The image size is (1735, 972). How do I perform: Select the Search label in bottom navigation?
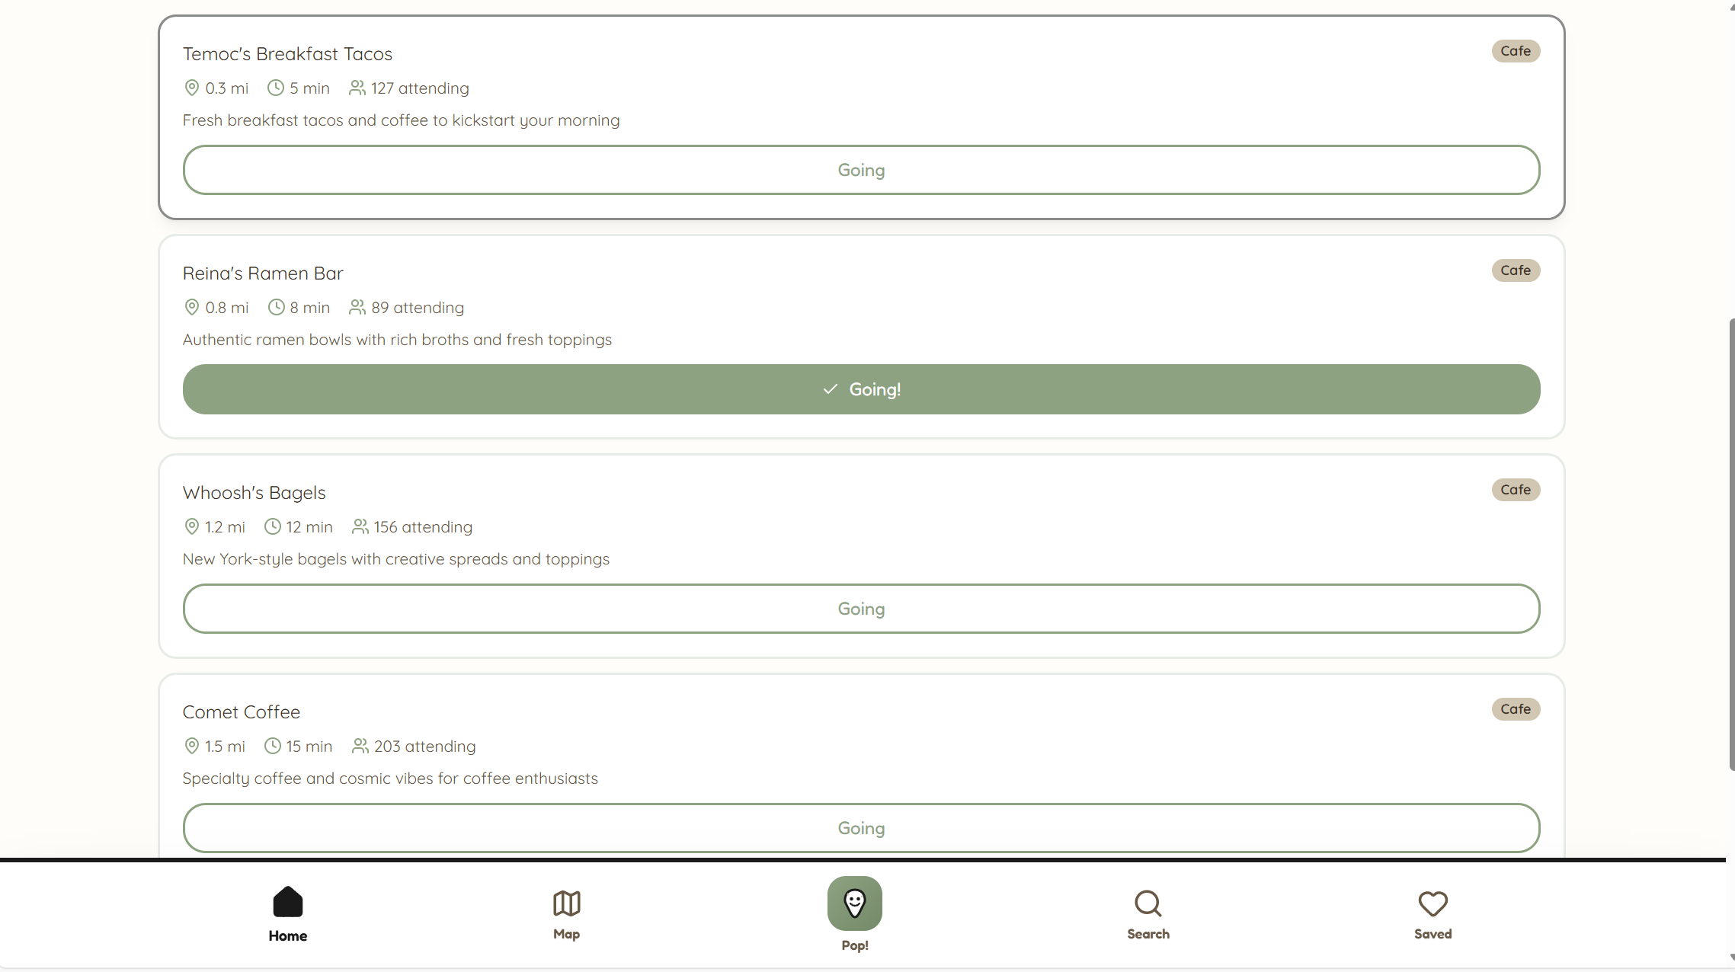click(1148, 934)
